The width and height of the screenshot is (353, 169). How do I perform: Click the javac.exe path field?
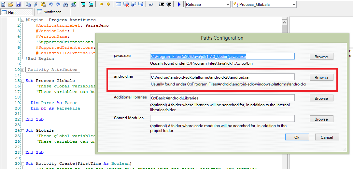pos(222,56)
